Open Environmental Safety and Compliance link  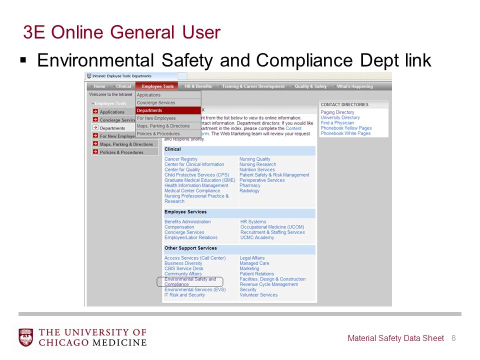pos(190,281)
